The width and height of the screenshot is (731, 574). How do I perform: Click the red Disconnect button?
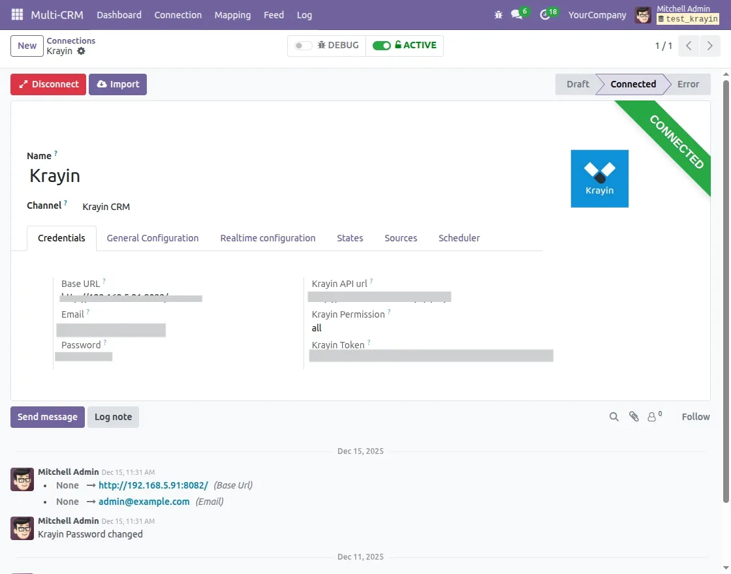[x=48, y=84]
